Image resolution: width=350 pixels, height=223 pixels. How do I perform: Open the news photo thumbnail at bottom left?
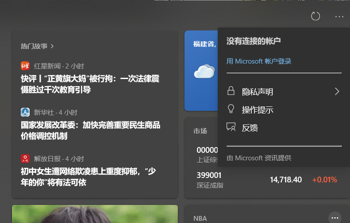coord(95,214)
